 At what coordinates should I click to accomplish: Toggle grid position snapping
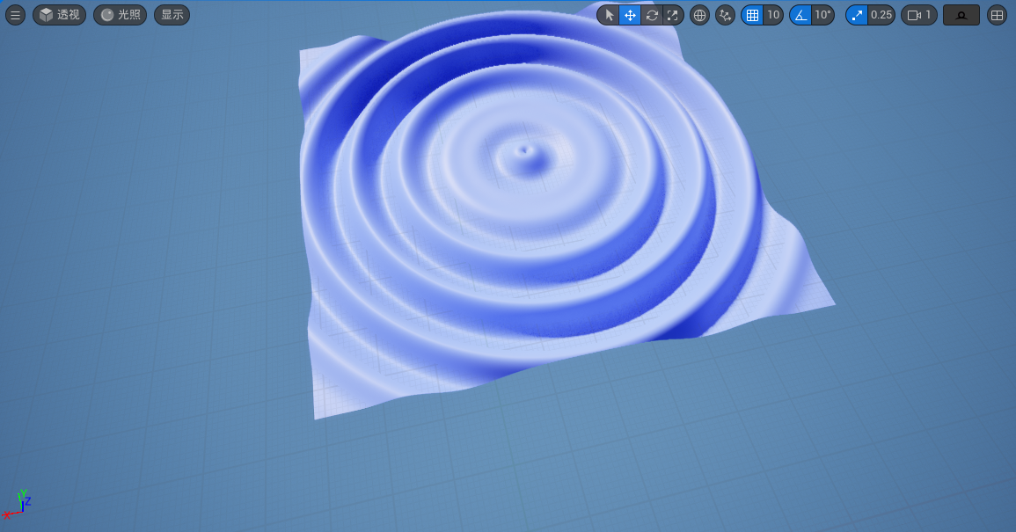pyautogui.click(x=752, y=15)
